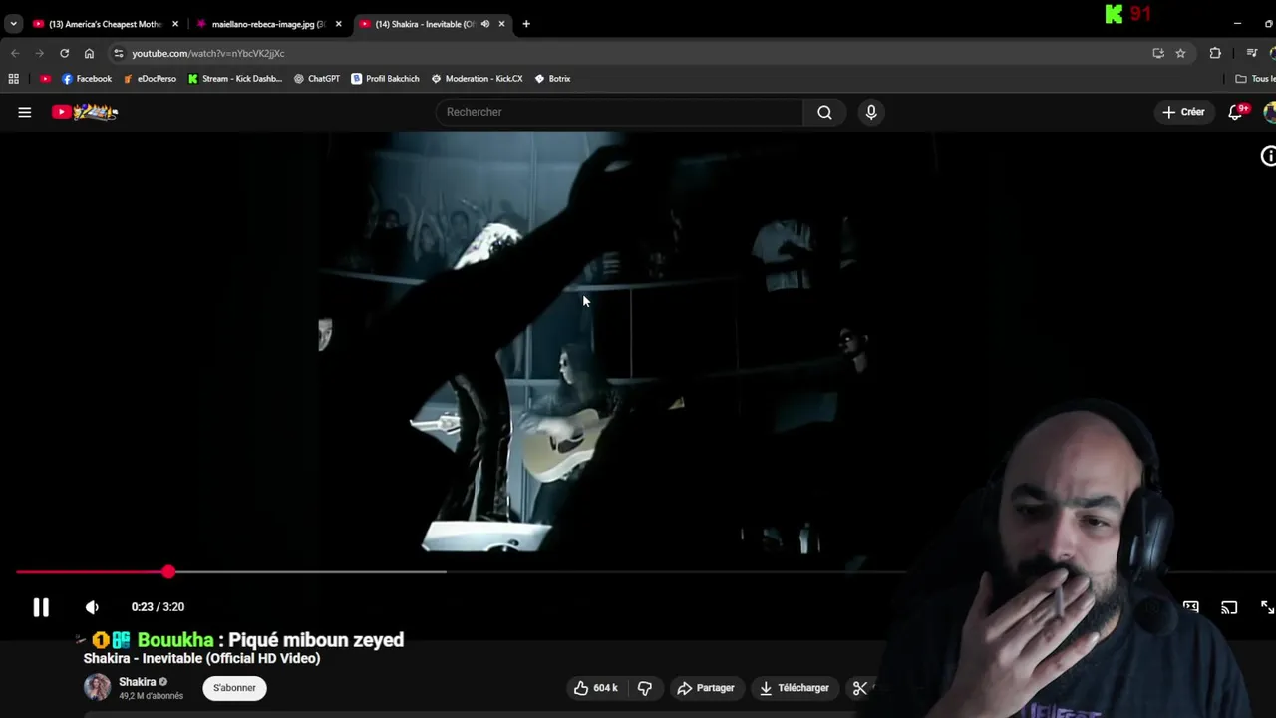
Task: Bookmark this page with the star icon
Action: click(1180, 53)
